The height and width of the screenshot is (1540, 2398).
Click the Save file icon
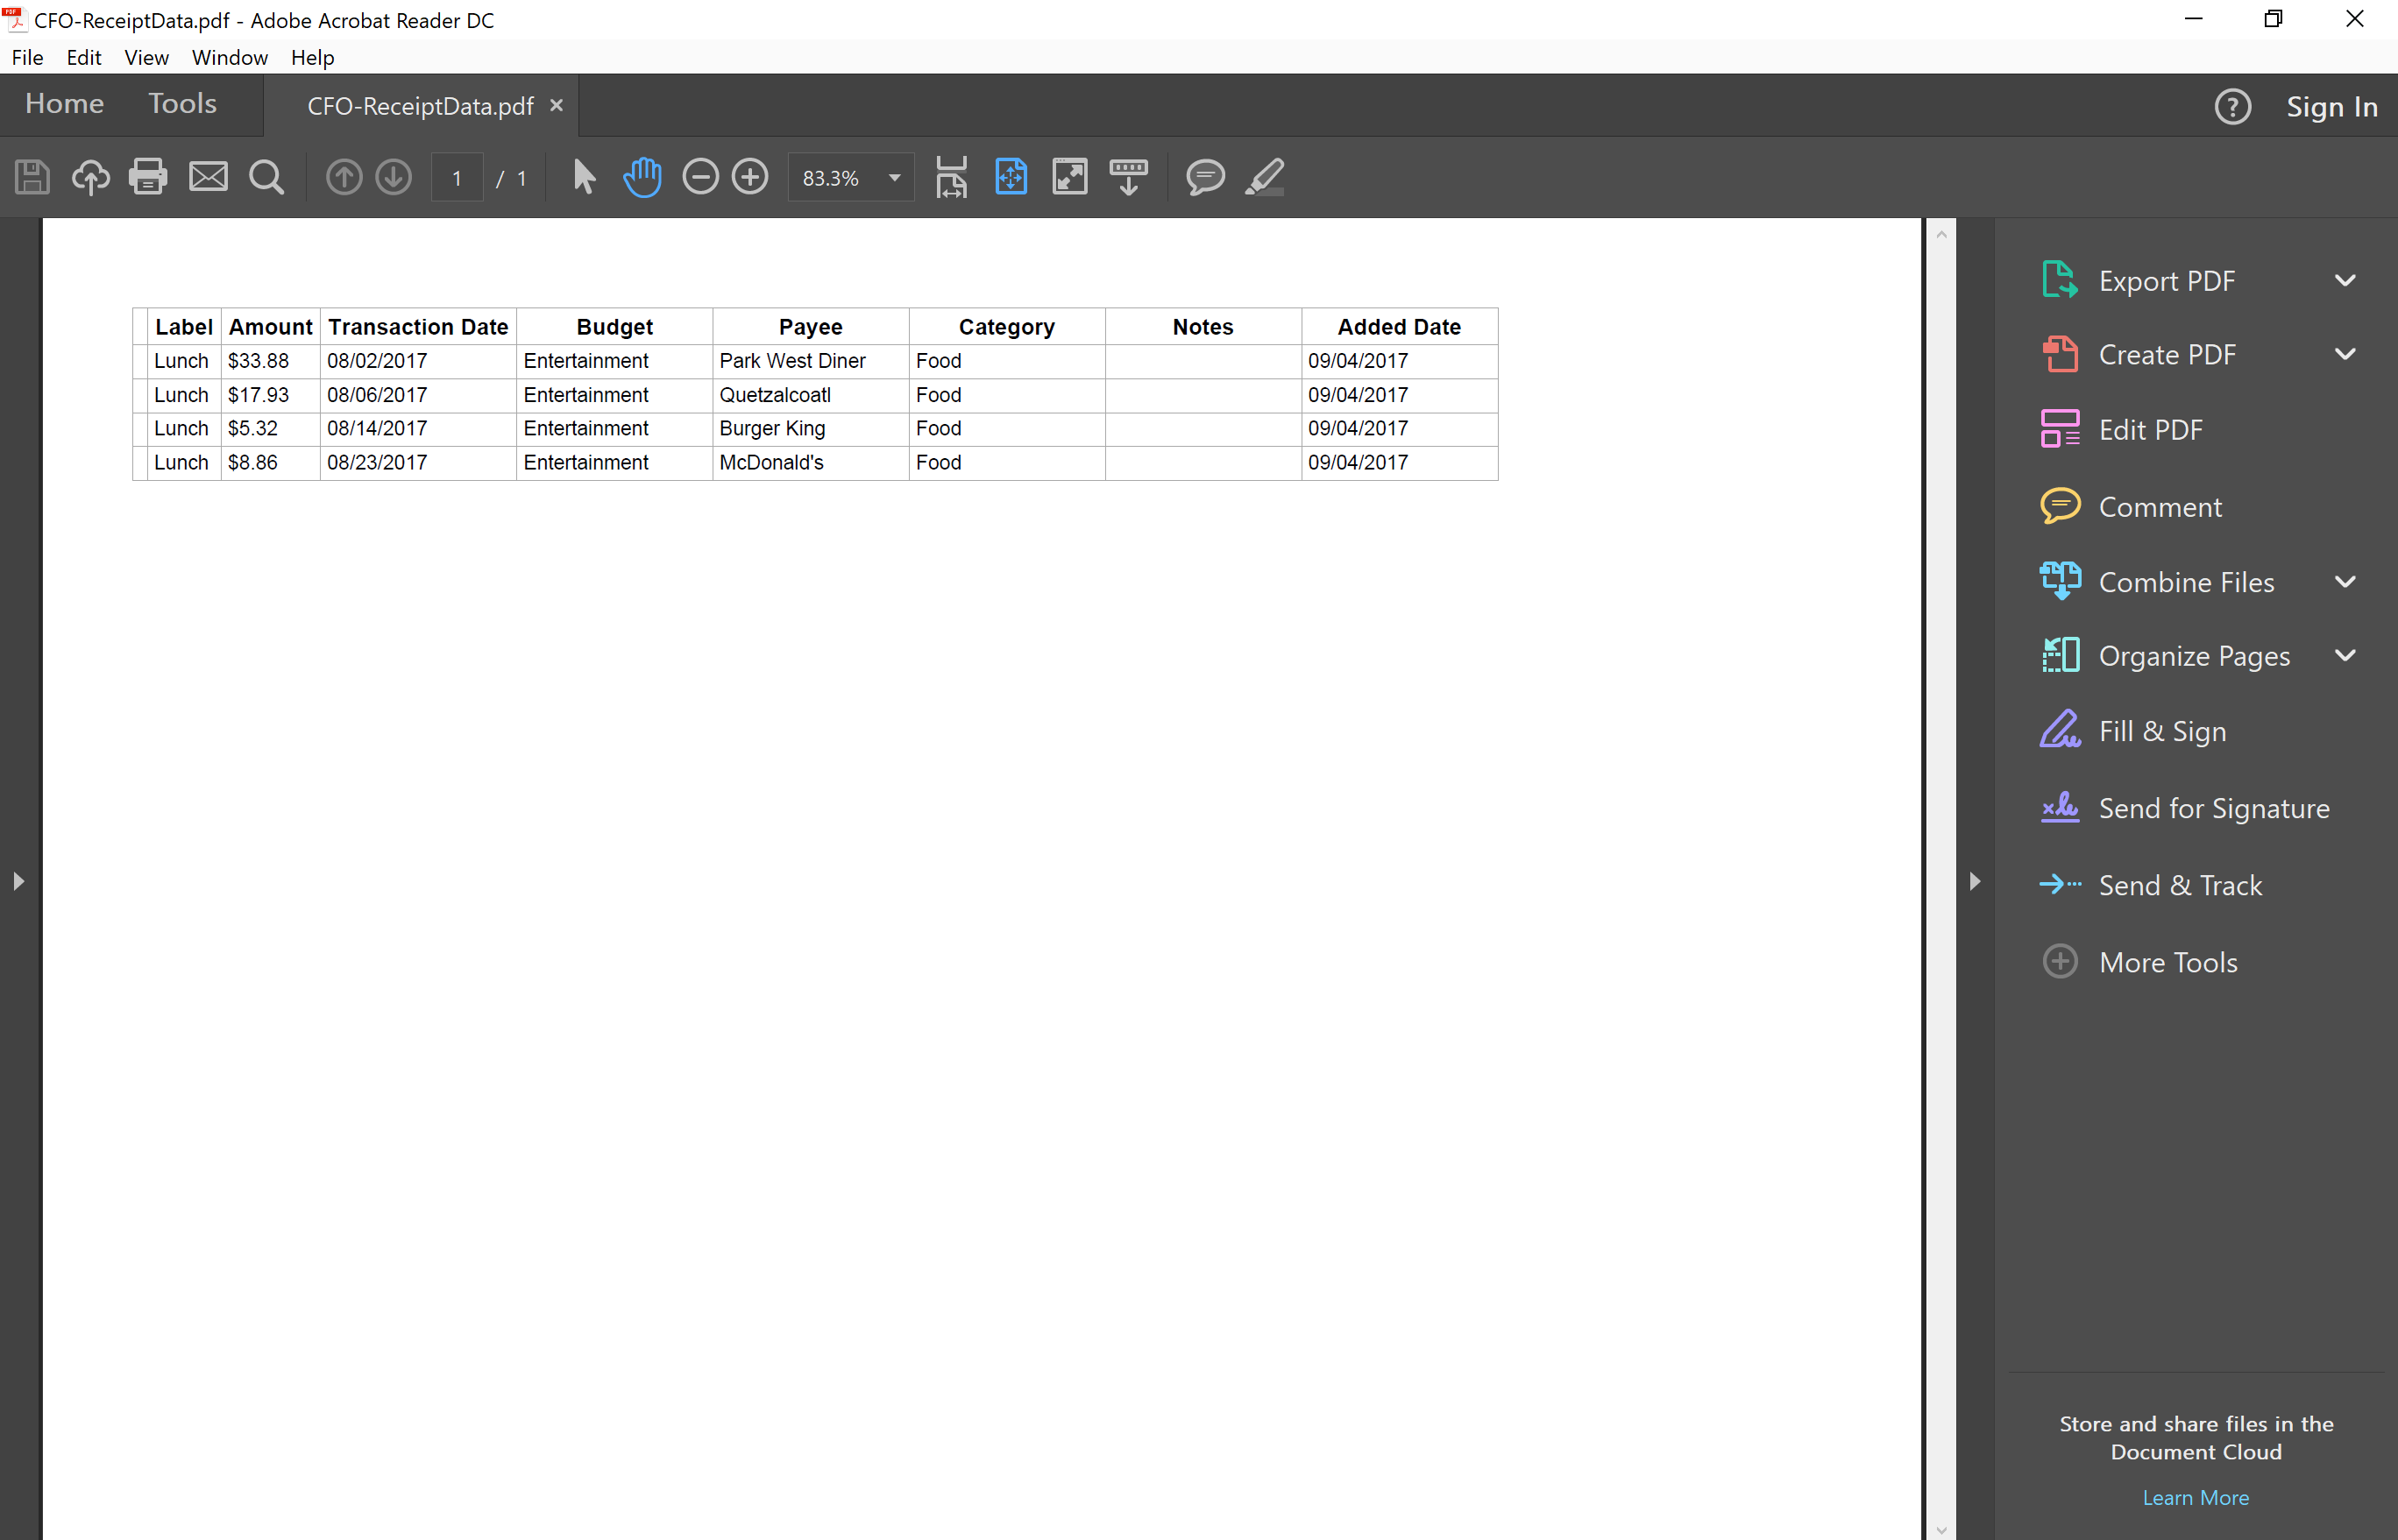[x=32, y=177]
